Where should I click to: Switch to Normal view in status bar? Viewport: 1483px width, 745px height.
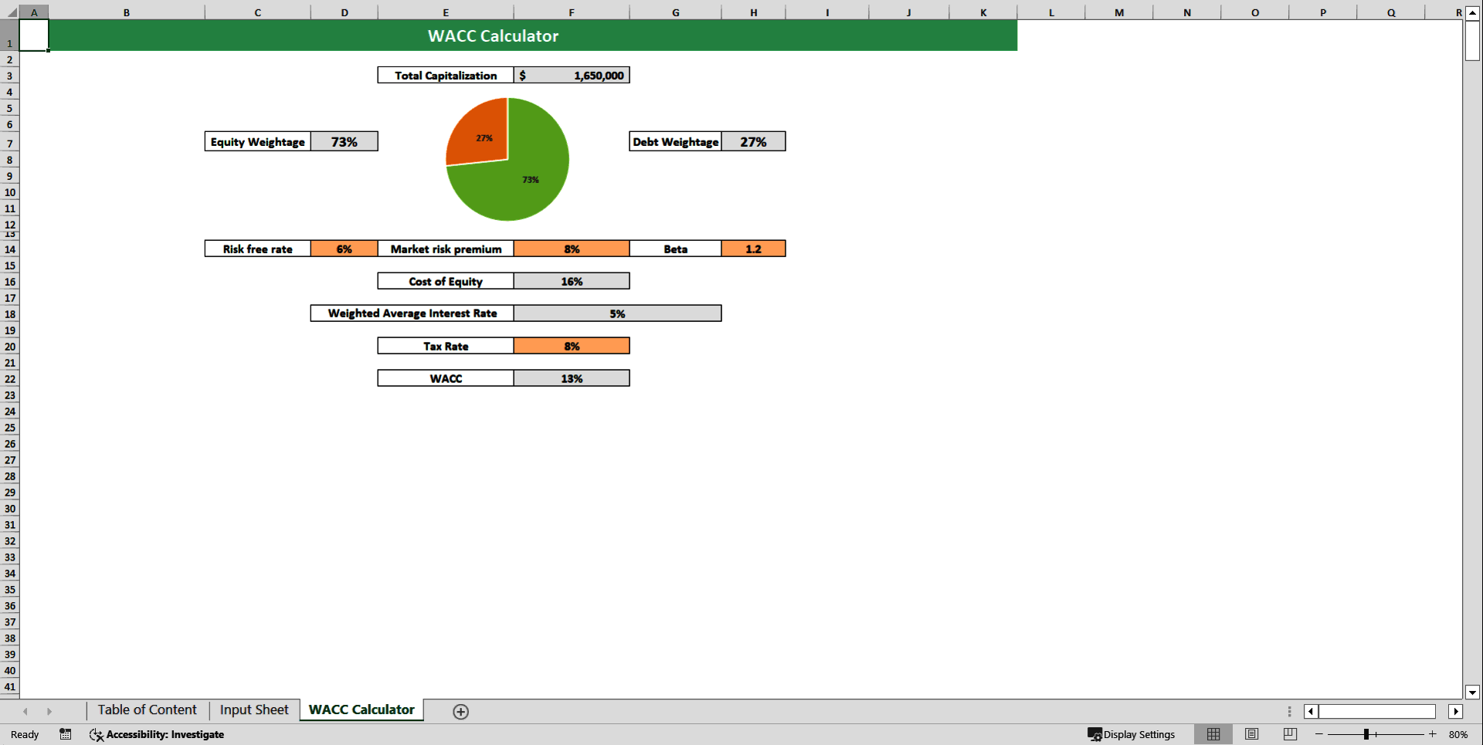[x=1213, y=734]
